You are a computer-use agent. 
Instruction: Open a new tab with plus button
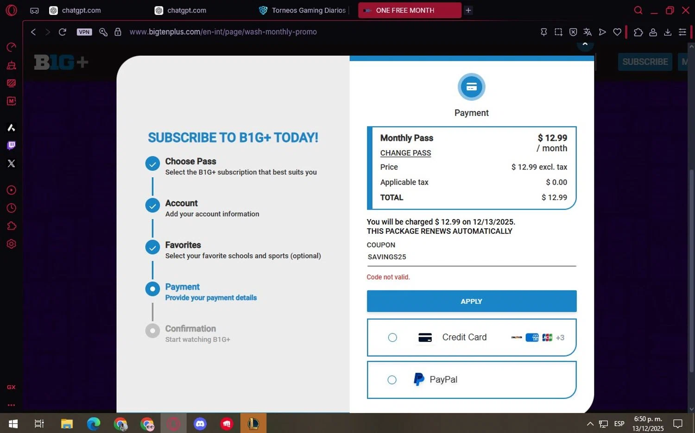coord(468,10)
